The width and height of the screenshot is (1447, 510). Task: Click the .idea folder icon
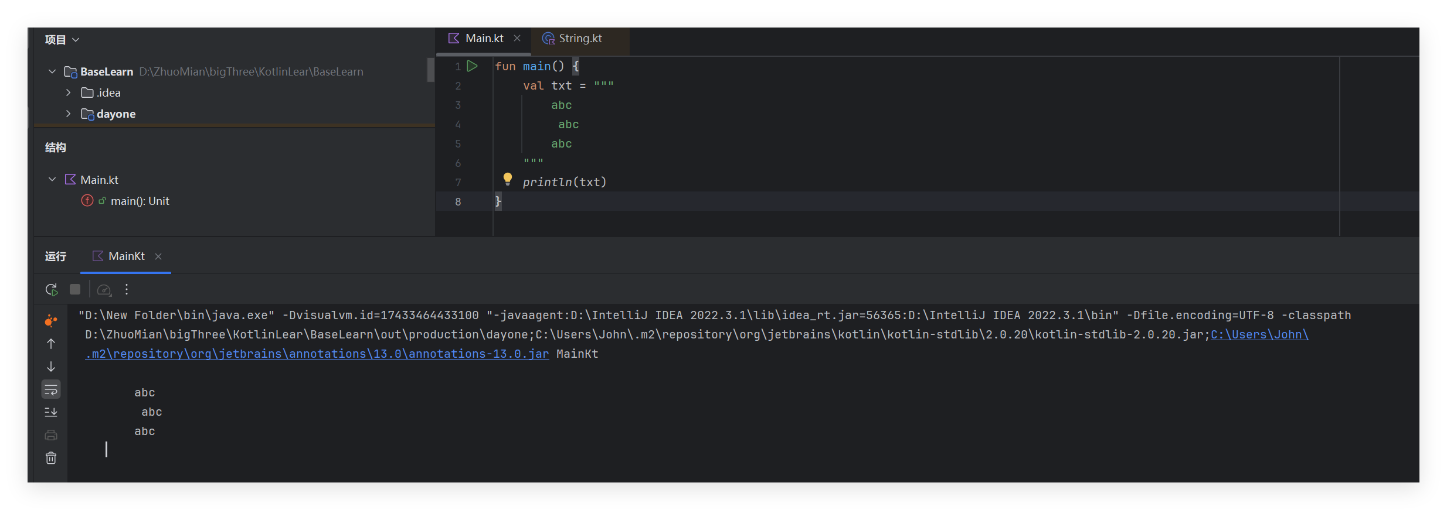[x=87, y=93]
